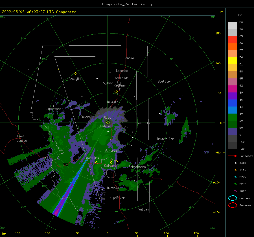Click the Sylvan label
Screen dimensions: 254x237
(x=108, y=83)
